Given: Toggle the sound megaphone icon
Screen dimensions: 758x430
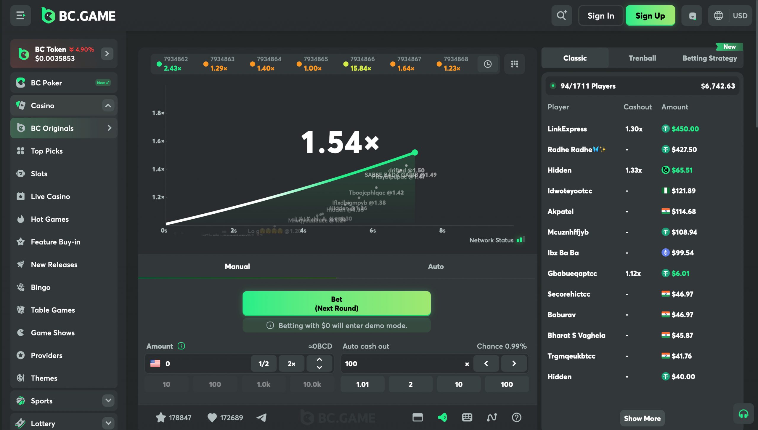Looking at the screenshot, I should [x=442, y=417].
